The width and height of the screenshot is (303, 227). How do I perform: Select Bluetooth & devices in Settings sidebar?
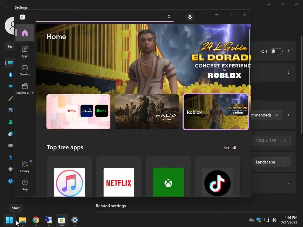(x=10, y=74)
